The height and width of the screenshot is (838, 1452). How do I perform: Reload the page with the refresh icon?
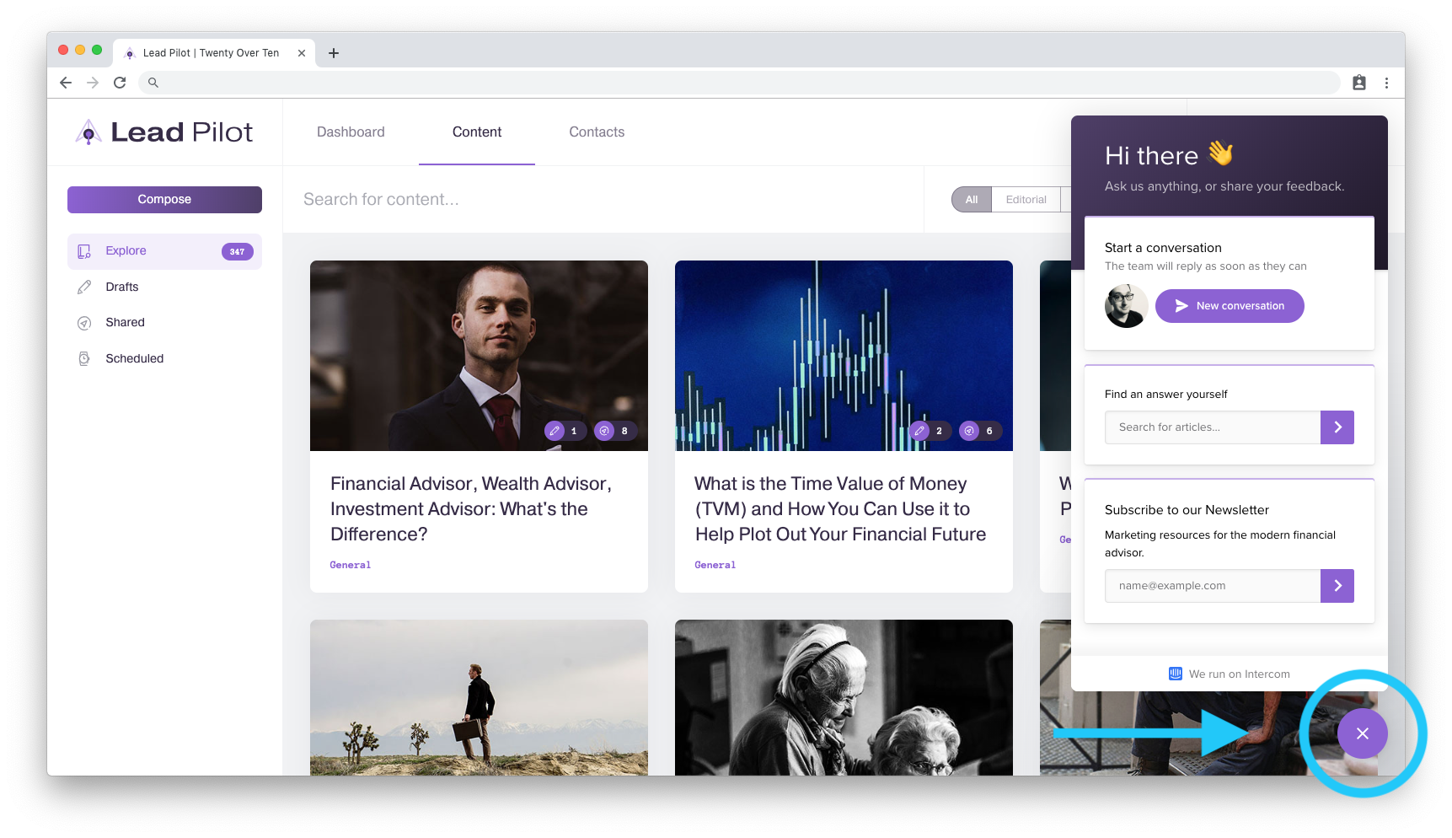[x=120, y=83]
